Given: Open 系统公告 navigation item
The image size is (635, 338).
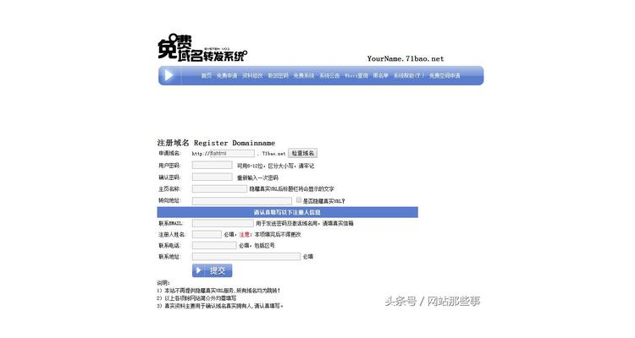Looking at the screenshot, I should pos(329,75).
